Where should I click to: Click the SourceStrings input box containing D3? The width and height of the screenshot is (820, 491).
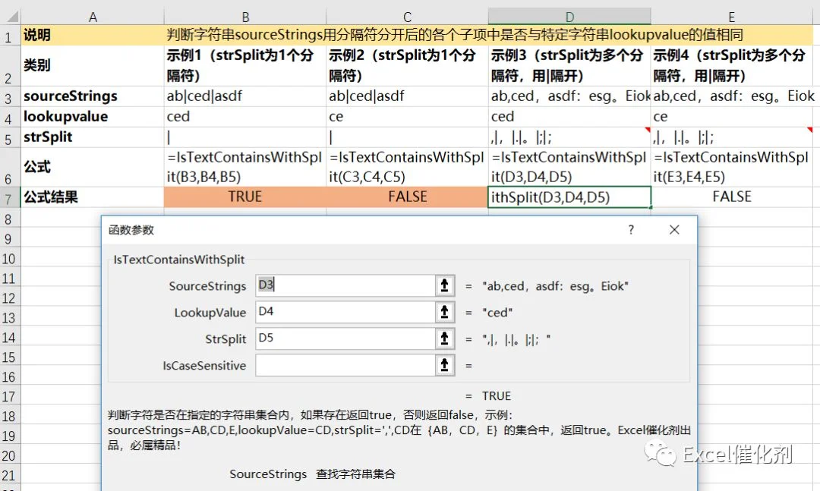[345, 285]
